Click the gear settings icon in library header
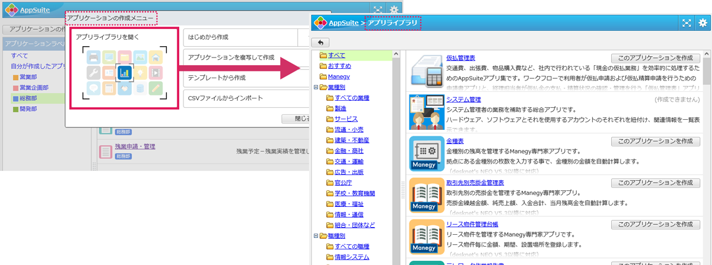Image resolution: width=712 pixels, height=265 pixels. [703, 23]
